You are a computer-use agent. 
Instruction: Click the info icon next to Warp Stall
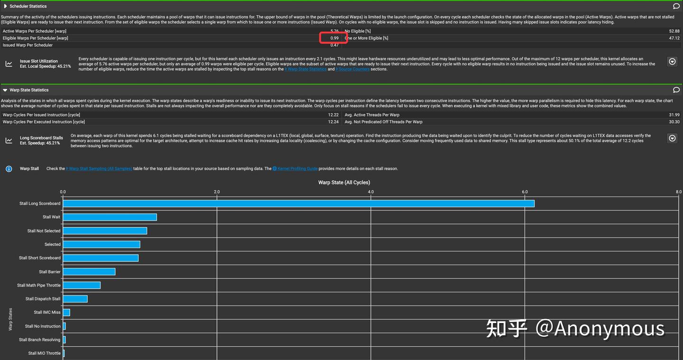tap(9, 168)
